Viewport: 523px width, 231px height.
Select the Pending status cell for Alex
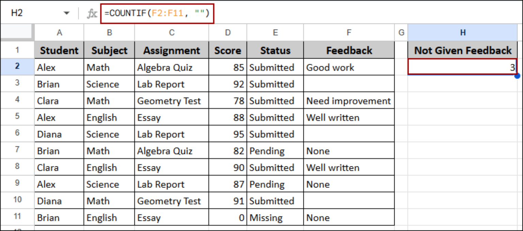click(x=275, y=184)
